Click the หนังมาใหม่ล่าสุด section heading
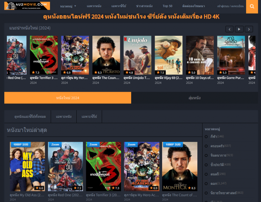The image size is (261, 202). (x=27, y=130)
